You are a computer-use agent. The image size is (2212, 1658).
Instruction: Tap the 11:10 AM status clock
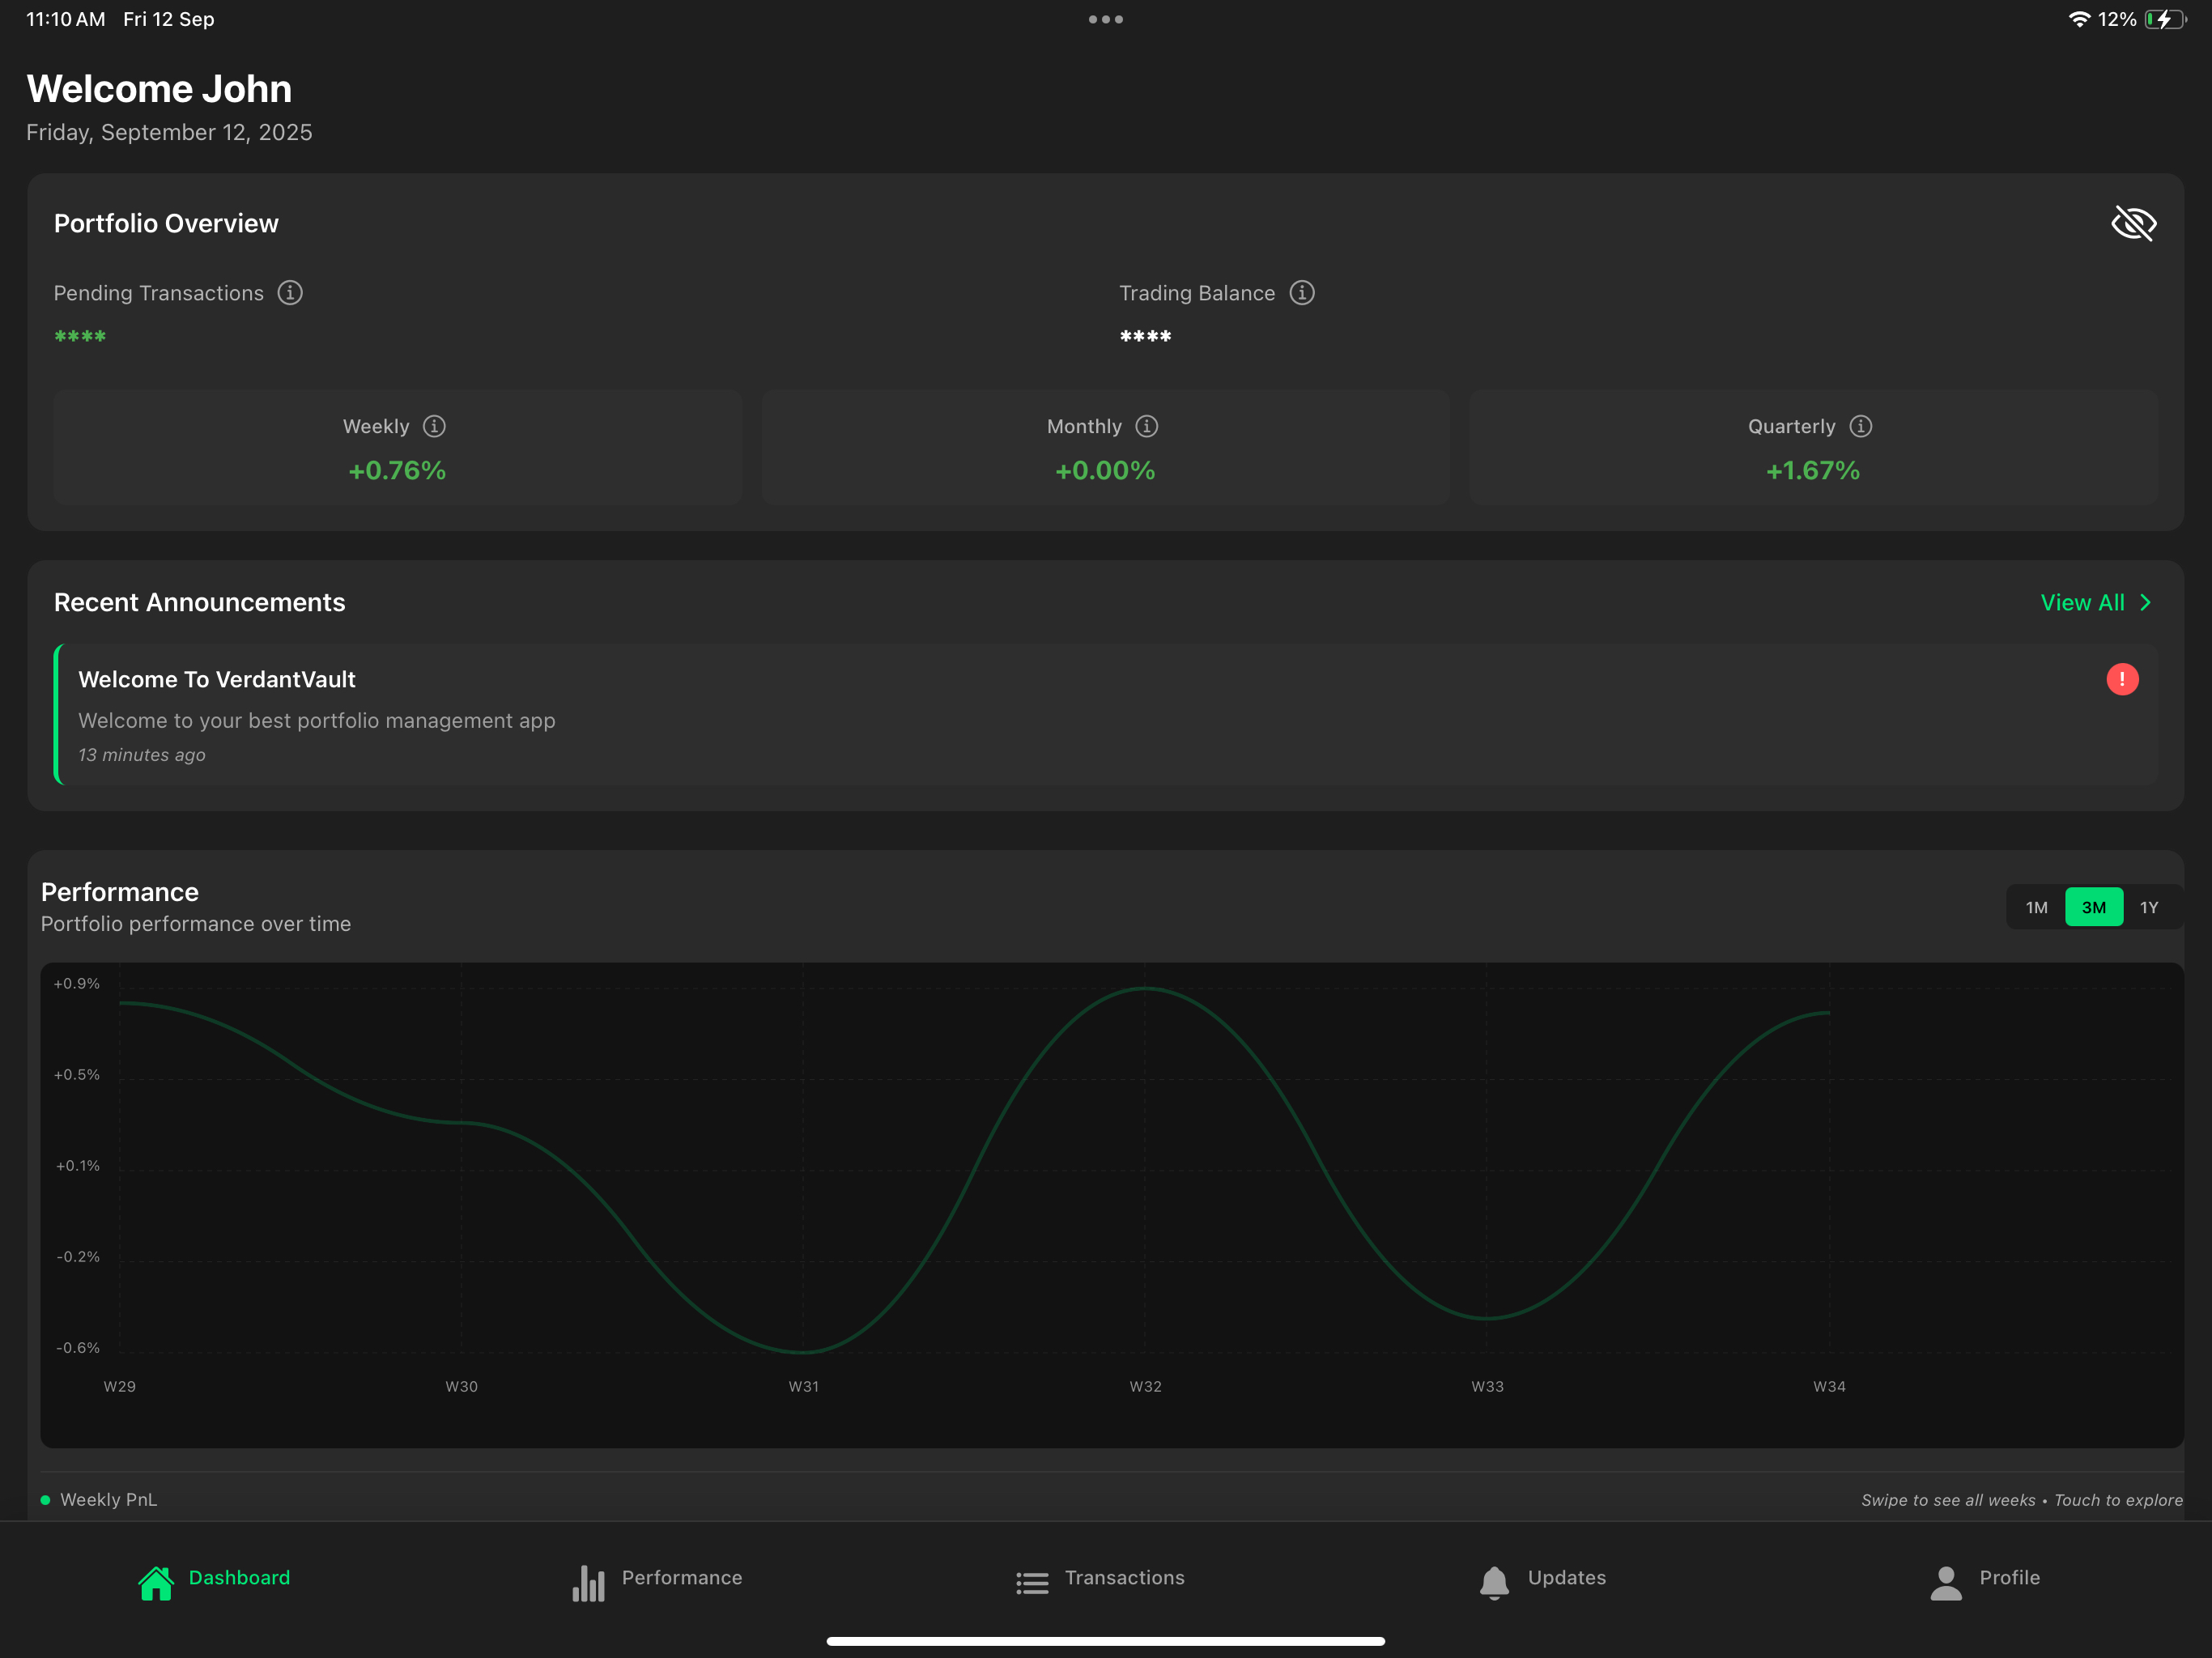tap(65, 19)
